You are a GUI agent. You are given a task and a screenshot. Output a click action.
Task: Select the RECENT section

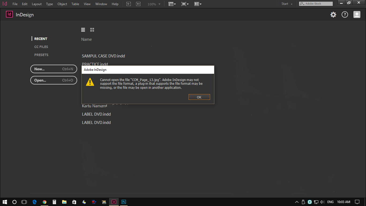(41, 39)
